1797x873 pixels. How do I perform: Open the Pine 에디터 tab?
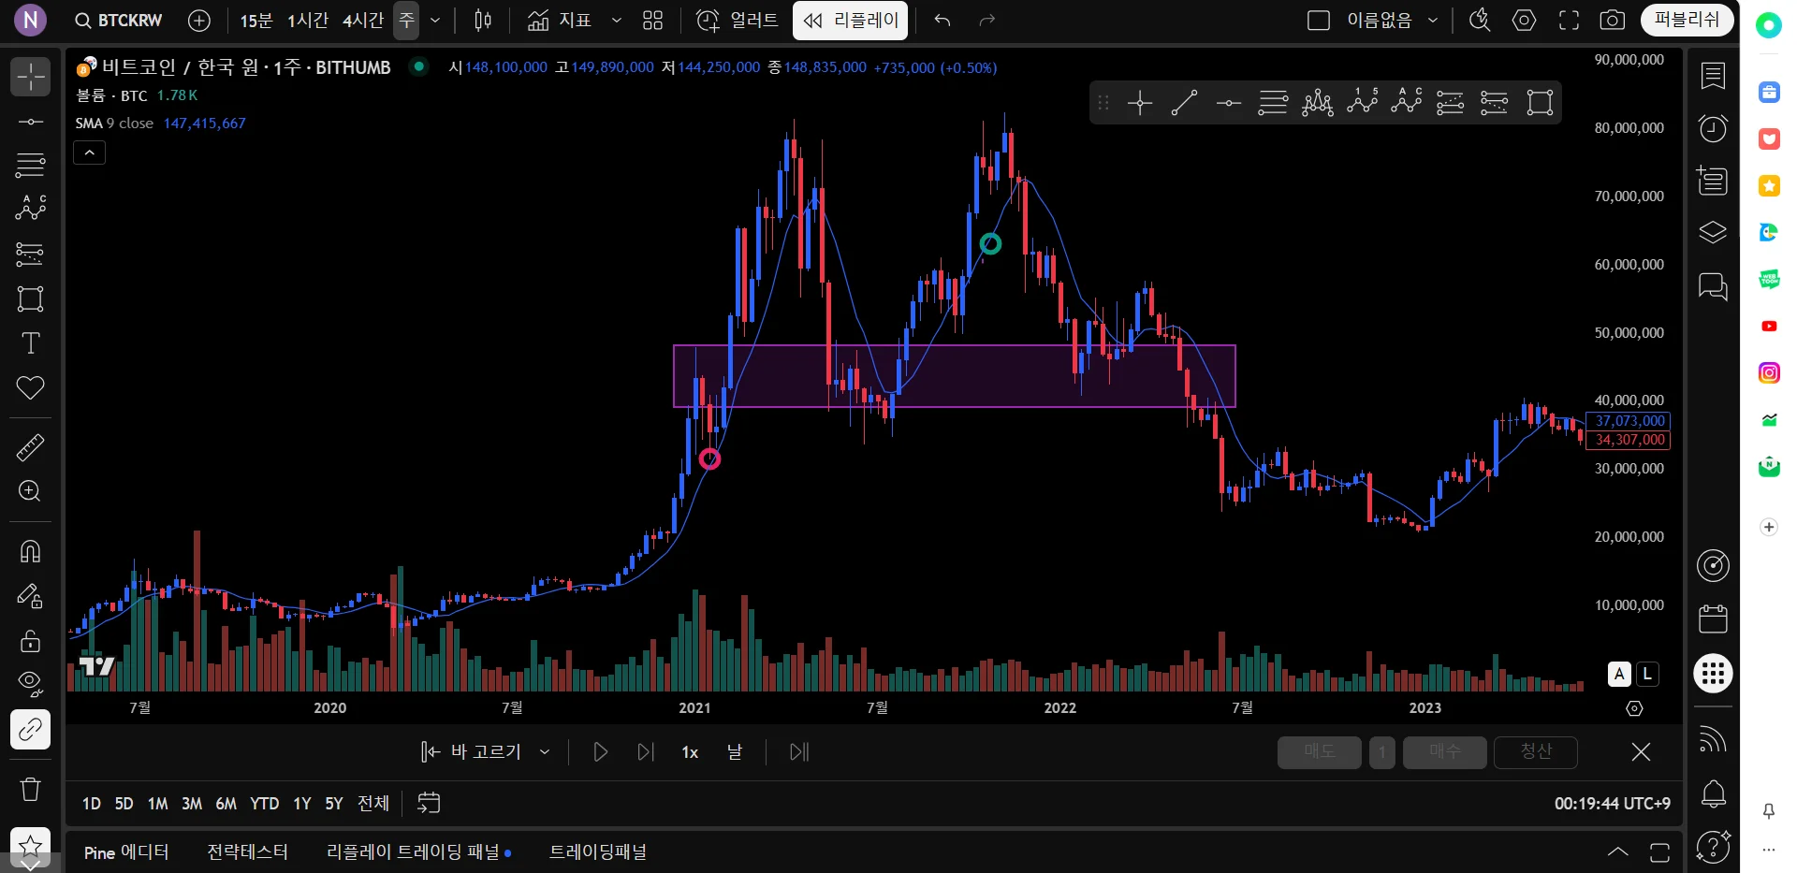click(126, 851)
